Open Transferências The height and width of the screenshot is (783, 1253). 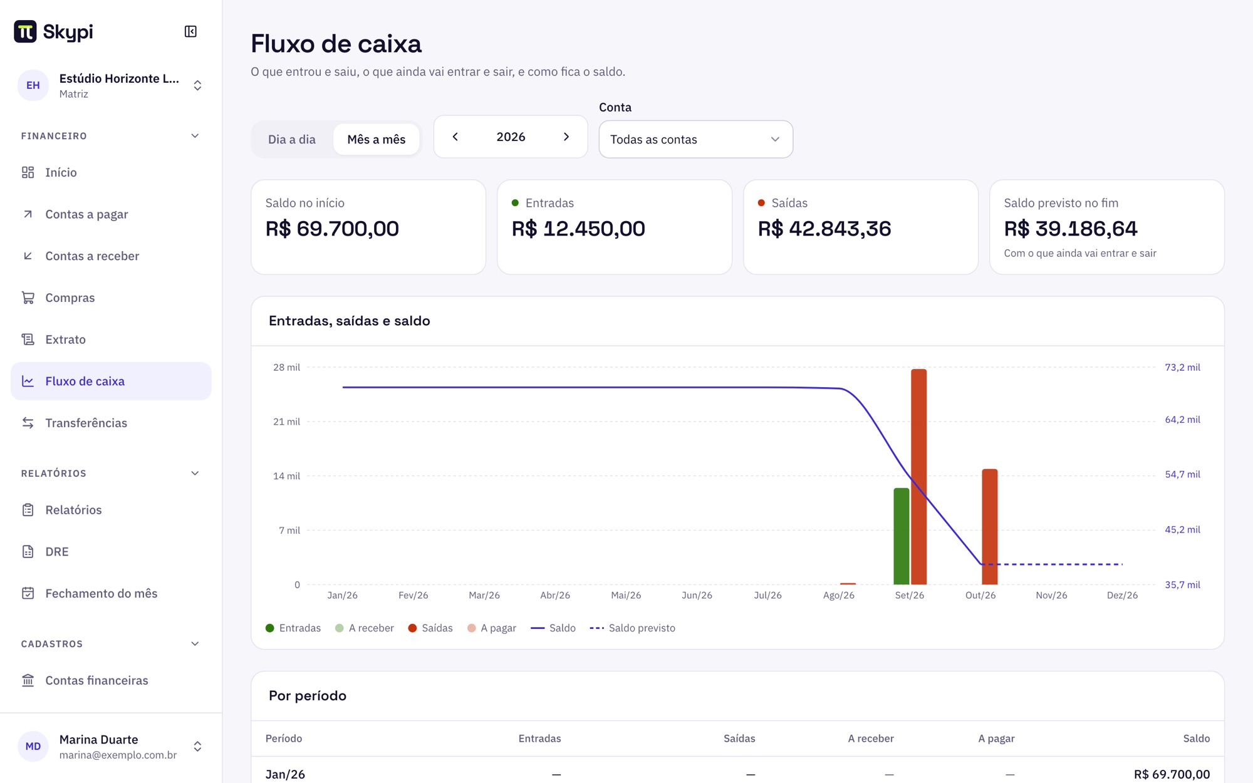[x=111, y=423]
